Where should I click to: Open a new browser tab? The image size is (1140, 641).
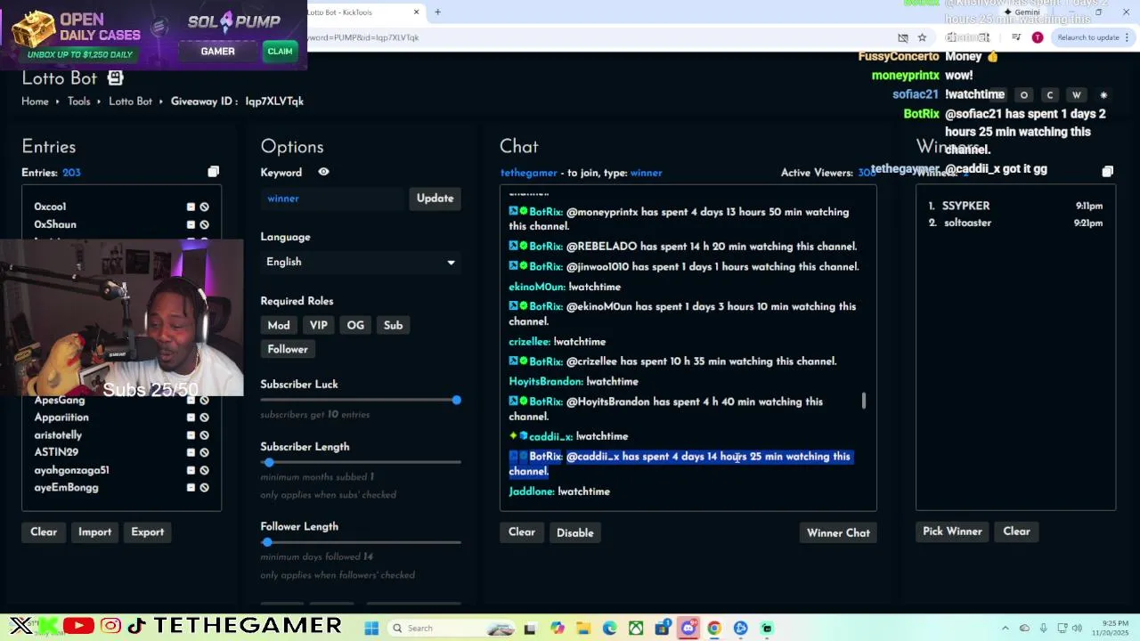437,12
